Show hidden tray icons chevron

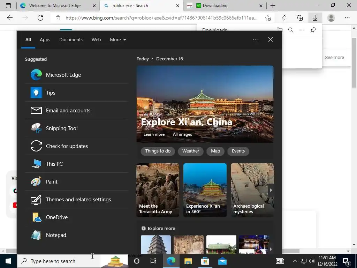coord(295,261)
